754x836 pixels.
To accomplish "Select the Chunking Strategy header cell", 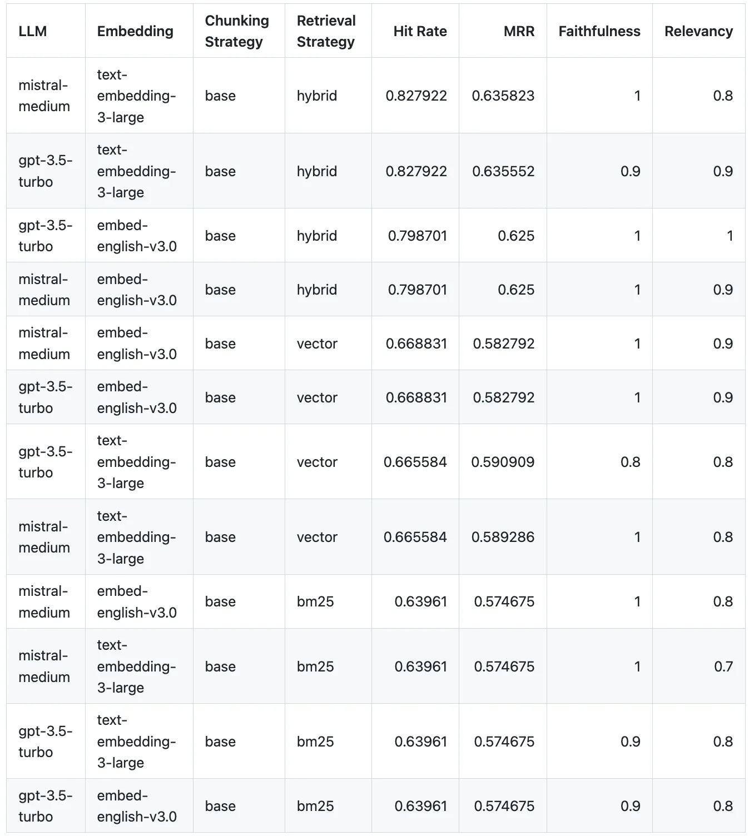I will (237, 31).
